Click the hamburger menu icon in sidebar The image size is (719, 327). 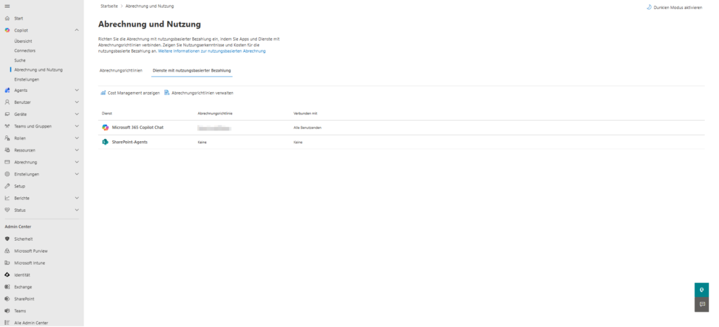pos(7,6)
